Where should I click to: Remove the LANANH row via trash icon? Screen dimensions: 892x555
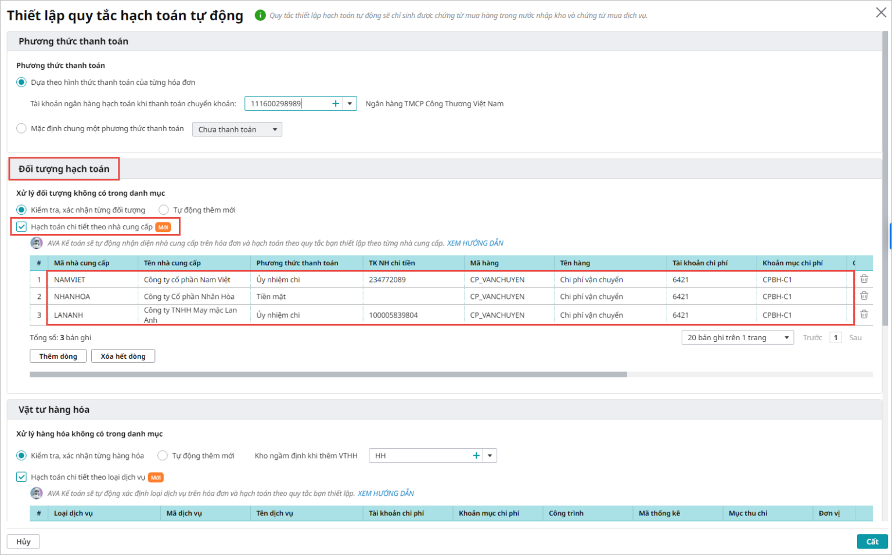click(x=864, y=315)
